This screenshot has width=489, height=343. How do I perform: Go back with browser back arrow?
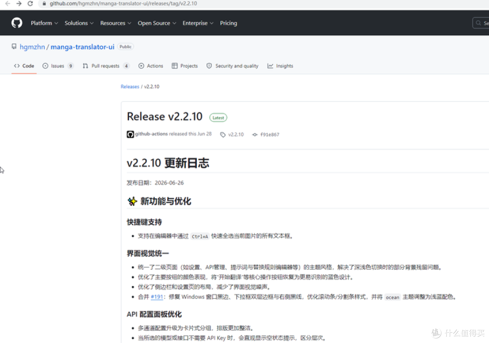8,4
